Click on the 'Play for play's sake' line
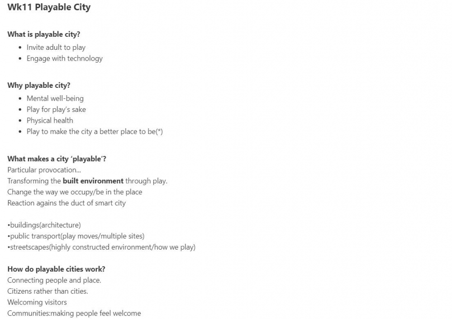This screenshot has width=452, height=319. tap(56, 109)
